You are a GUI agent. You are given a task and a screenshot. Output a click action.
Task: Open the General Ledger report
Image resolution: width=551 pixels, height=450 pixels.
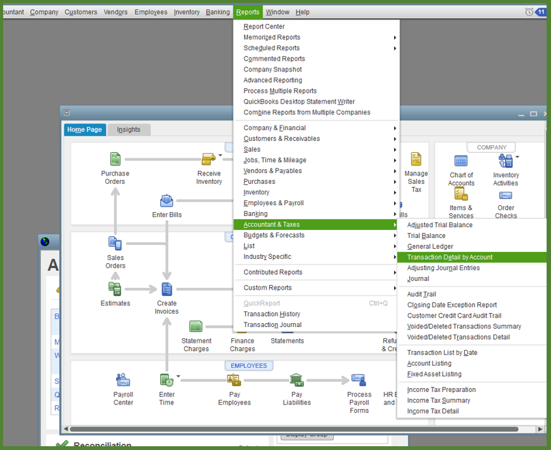tap(430, 247)
